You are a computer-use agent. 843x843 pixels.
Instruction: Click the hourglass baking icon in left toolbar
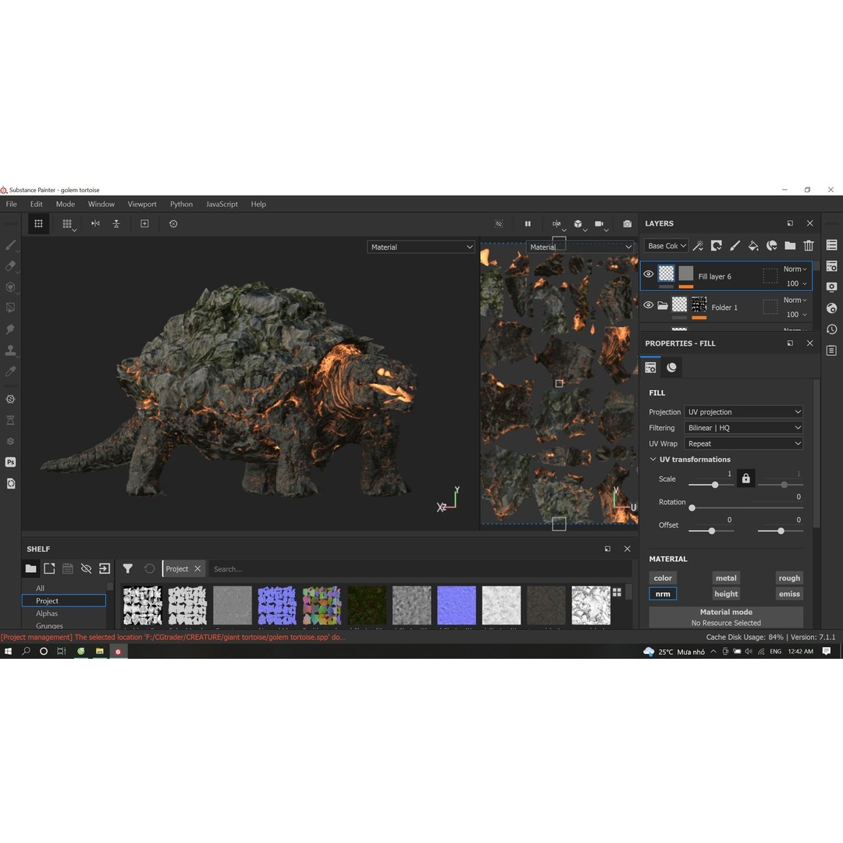10,421
